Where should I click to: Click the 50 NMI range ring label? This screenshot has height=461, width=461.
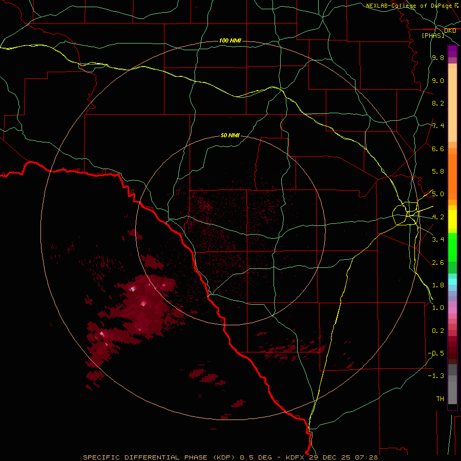230,135
